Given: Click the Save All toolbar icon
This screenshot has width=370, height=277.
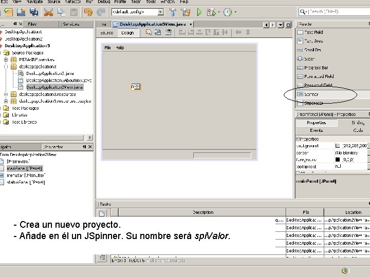Looking at the screenshot, I should click(x=34, y=12).
